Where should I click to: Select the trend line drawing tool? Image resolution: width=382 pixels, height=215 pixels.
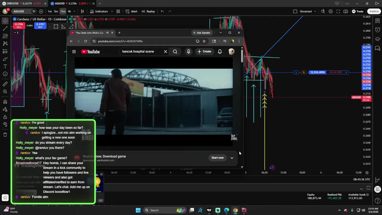5,29
